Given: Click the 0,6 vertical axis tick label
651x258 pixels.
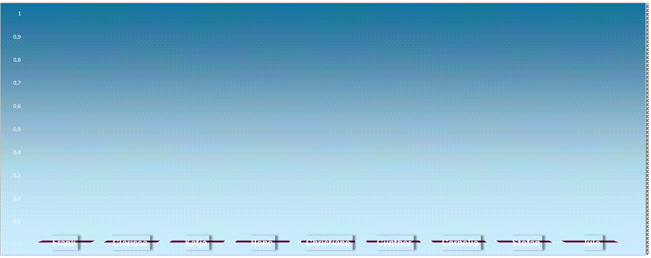Looking at the screenshot, I should pyautogui.click(x=17, y=106).
